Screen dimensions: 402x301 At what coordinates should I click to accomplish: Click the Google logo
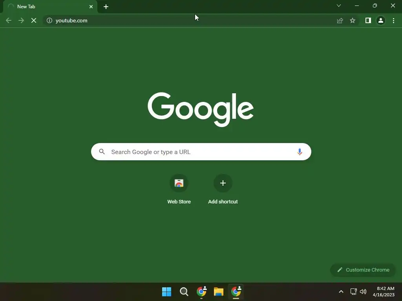click(x=201, y=109)
